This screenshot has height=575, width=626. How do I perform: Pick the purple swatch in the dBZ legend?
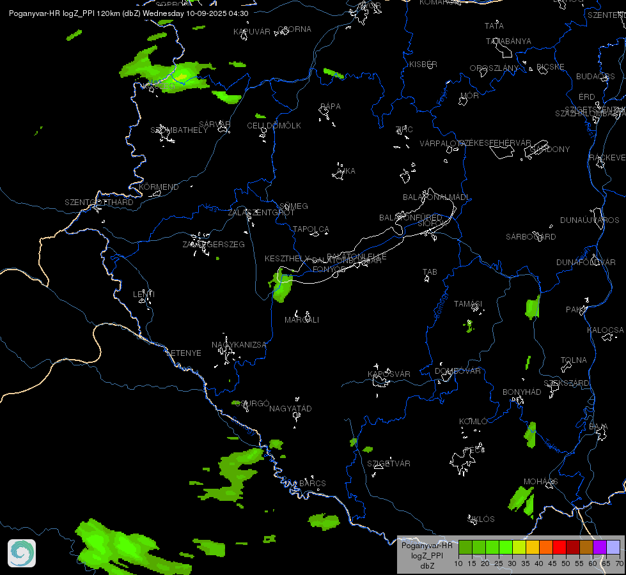click(x=600, y=547)
